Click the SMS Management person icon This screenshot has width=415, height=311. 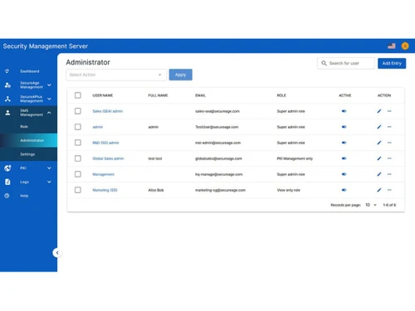[x=7, y=113]
